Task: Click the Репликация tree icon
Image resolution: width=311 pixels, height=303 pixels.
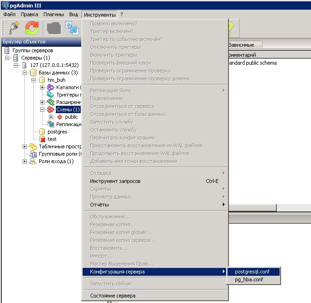Action: [51, 124]
